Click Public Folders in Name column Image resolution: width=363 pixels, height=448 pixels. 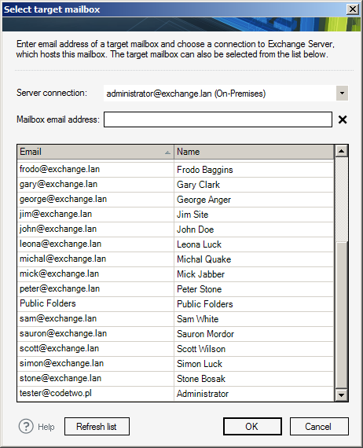pyautogui.click(x=205, y=304)
